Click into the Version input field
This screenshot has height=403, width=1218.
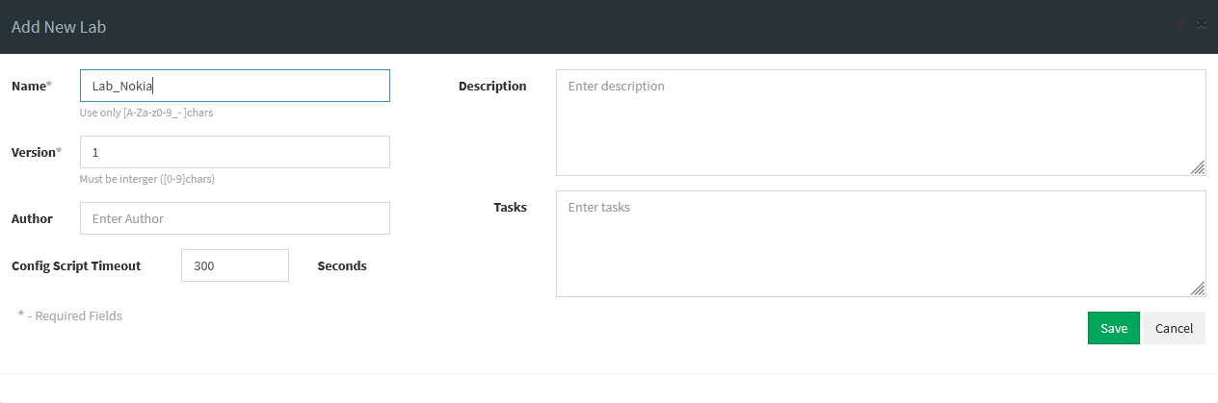(235, 152)
